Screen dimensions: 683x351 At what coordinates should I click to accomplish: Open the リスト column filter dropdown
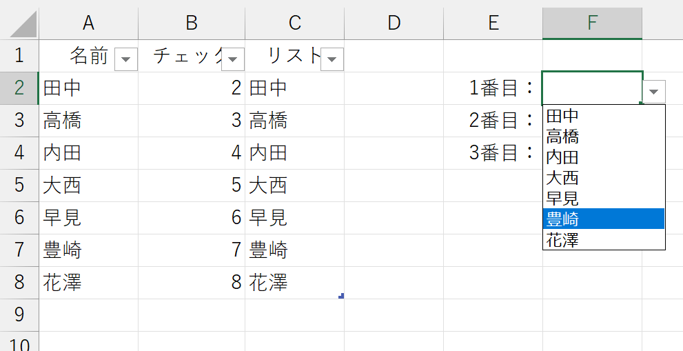click(332, 59)
